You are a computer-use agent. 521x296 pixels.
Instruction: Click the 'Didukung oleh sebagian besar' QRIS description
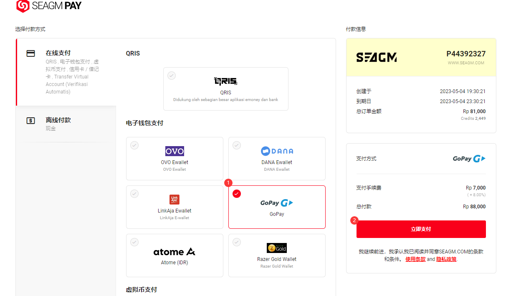pos(225,100)
